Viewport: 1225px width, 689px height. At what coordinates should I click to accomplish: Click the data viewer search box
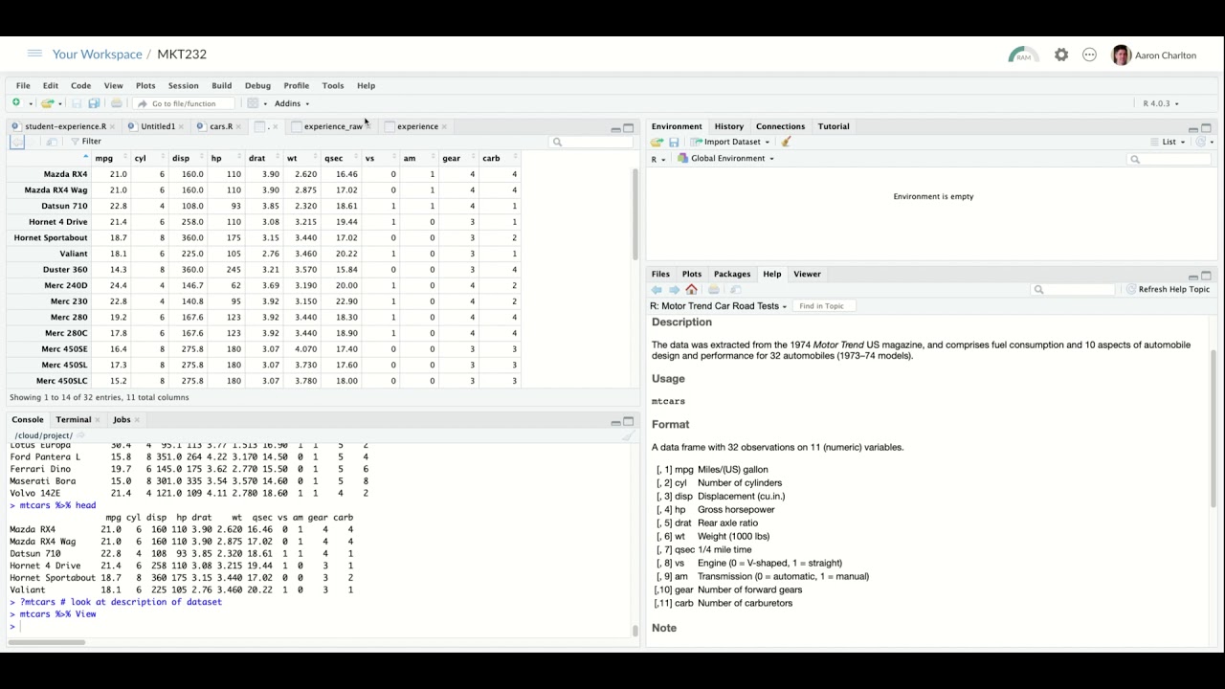coord(590,142)
